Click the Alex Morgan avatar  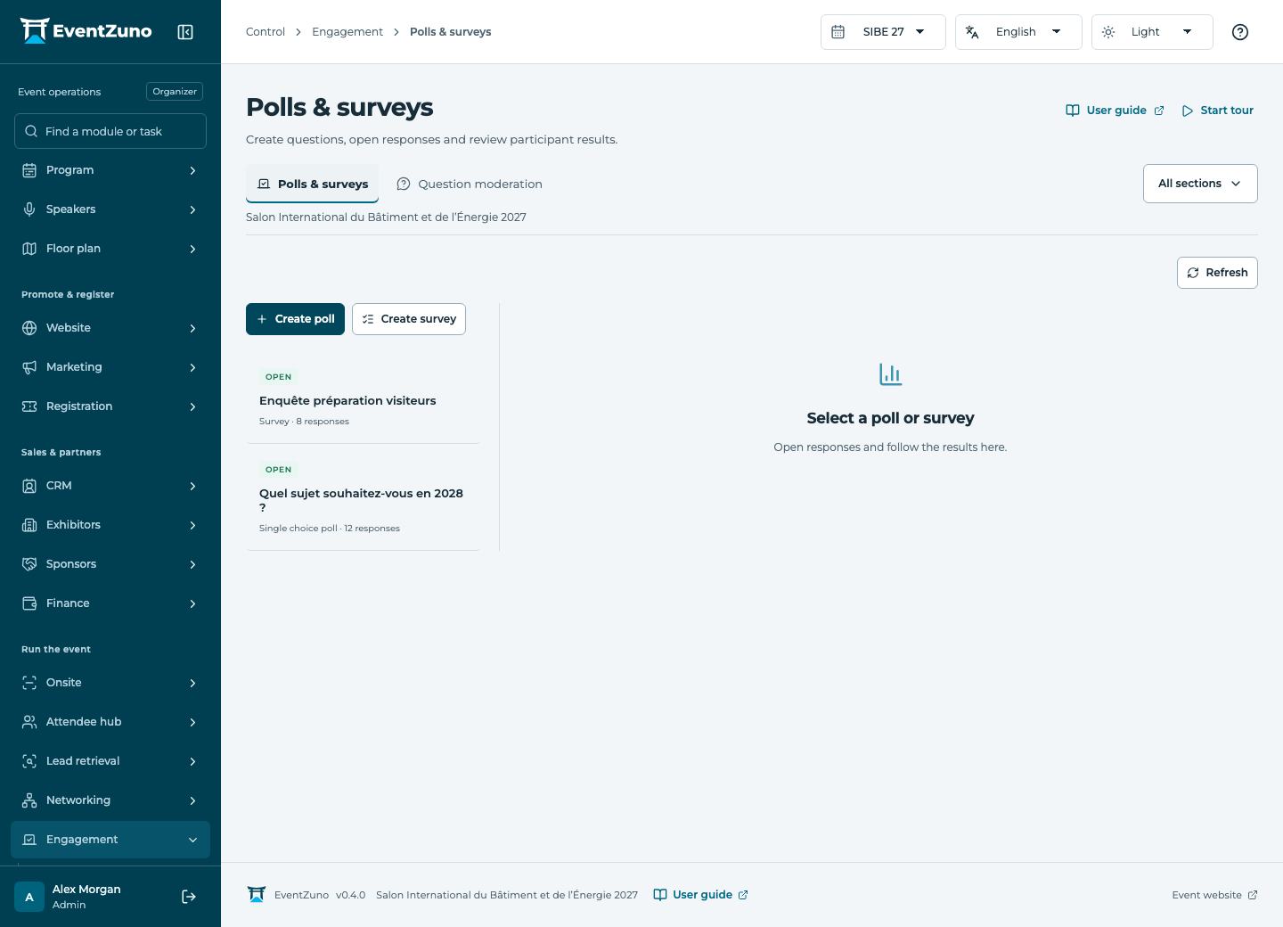coord(29,897)
